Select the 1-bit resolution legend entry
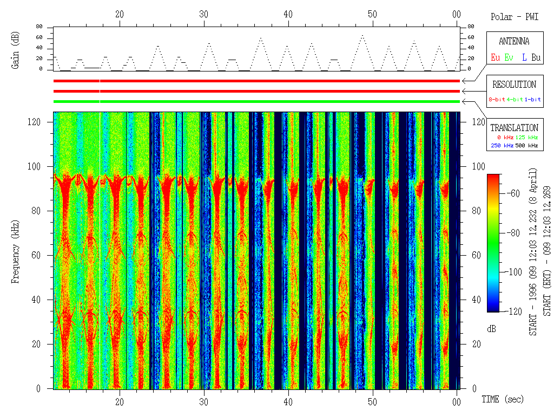This screenshot has height=416, width=554. (533, 100)
